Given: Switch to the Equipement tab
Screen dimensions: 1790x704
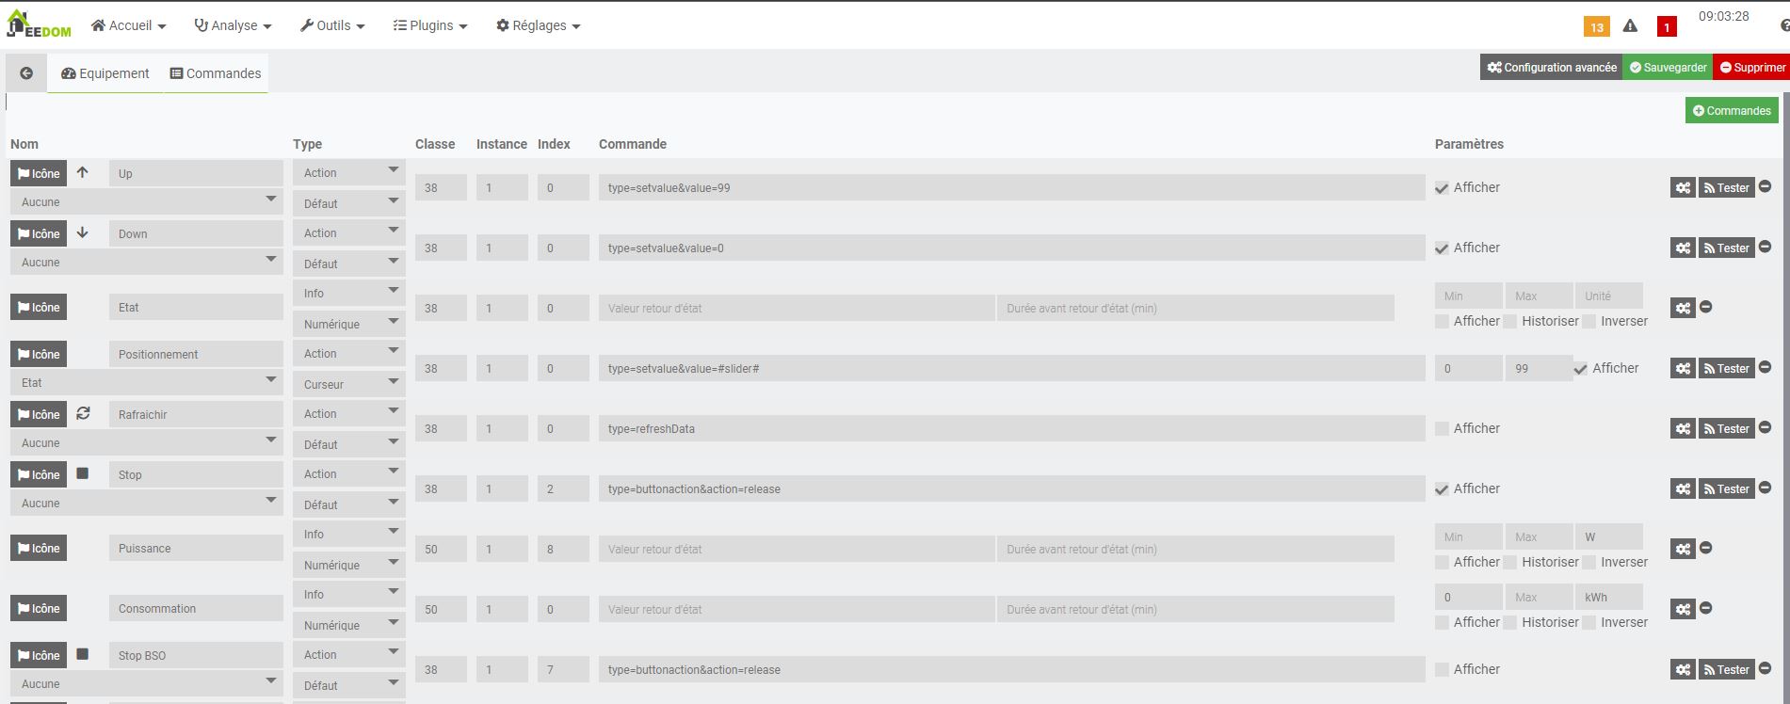Looking at the screenshot, I should (105, 73).
